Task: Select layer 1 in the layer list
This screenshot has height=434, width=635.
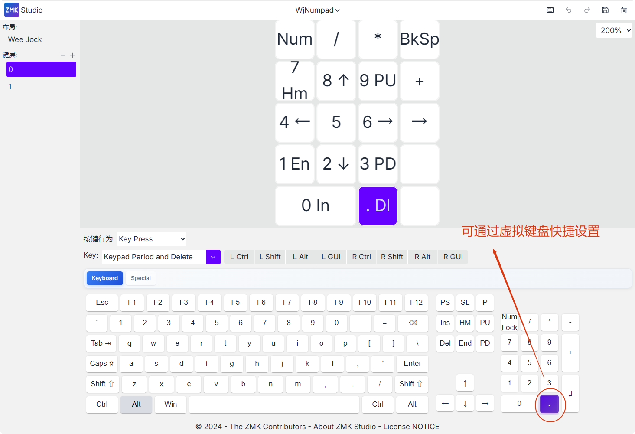Action: point(41,87)
